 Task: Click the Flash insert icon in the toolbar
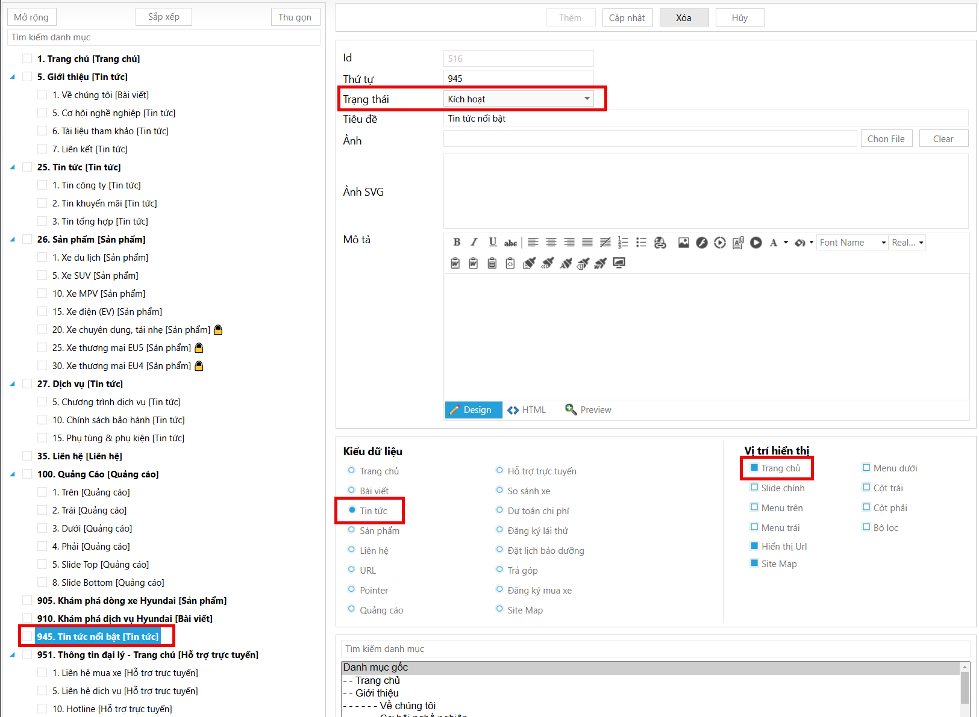[701, 243]
